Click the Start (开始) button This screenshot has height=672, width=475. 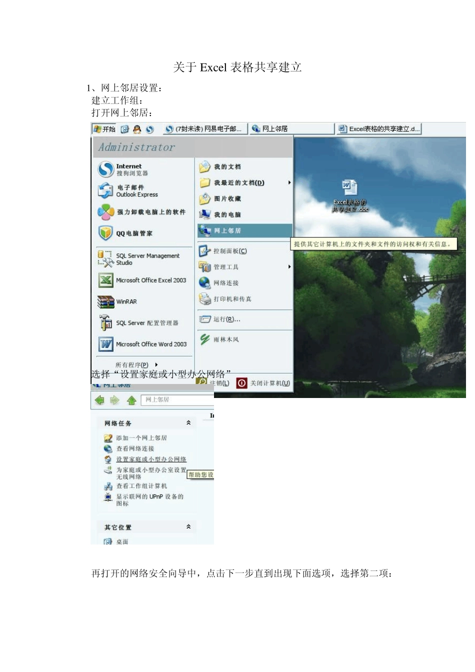104,129
